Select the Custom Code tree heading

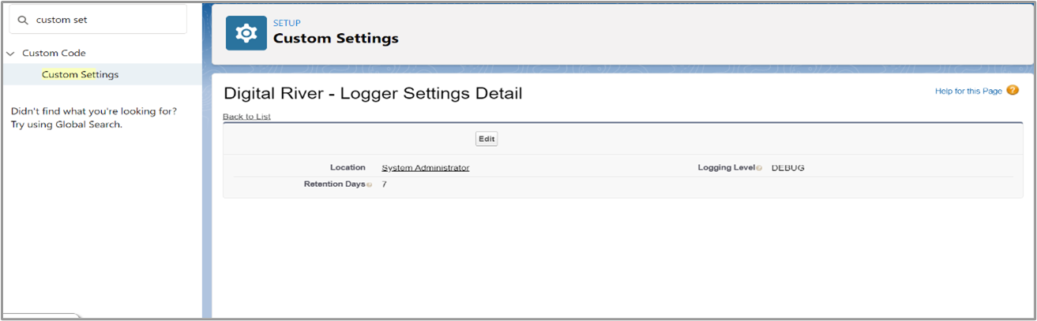(x=54, y=53)
